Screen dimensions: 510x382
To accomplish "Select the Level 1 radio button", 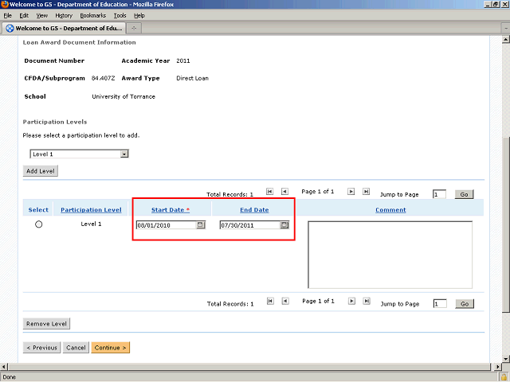I will (39, 224).
